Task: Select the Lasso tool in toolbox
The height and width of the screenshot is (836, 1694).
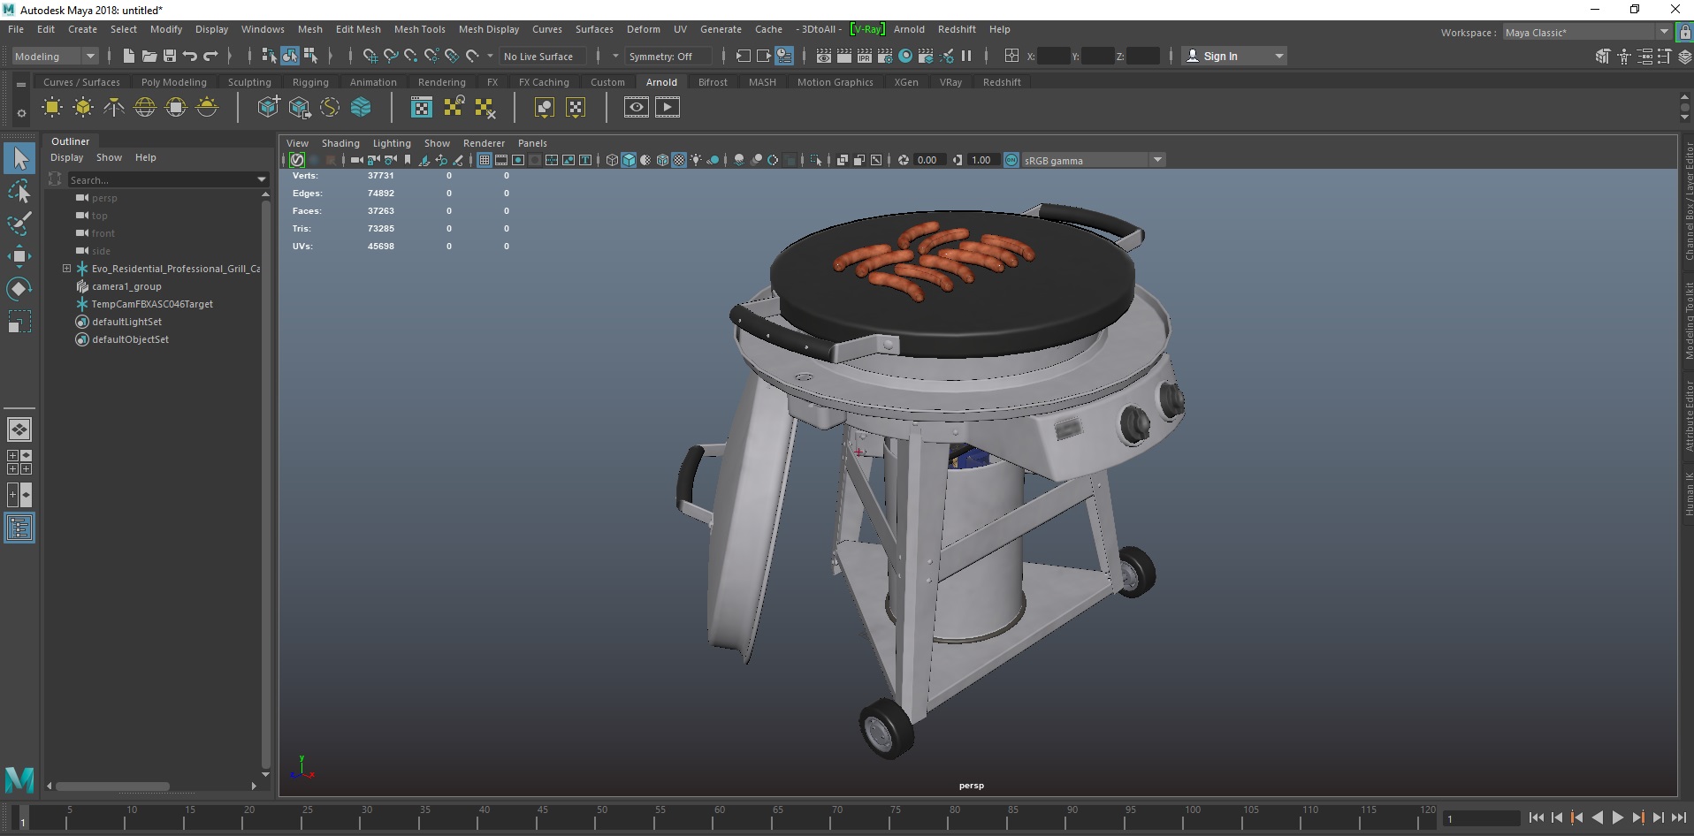Action: [19, 192]
